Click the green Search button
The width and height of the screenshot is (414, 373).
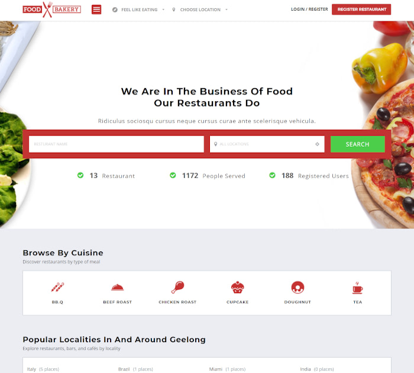pos(357,144)
